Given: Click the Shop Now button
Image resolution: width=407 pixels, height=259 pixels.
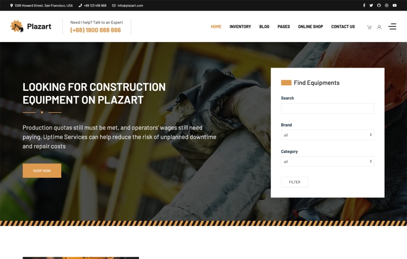Looking at the screenshot, I should [x=42, y=171].
